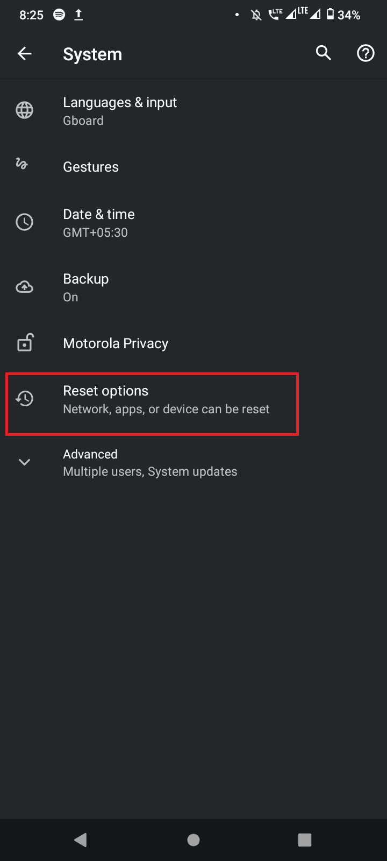This screenshot has height=861, width=387.
Task: Tap the Gestures squiggle icon
Action: pos(22,164)
